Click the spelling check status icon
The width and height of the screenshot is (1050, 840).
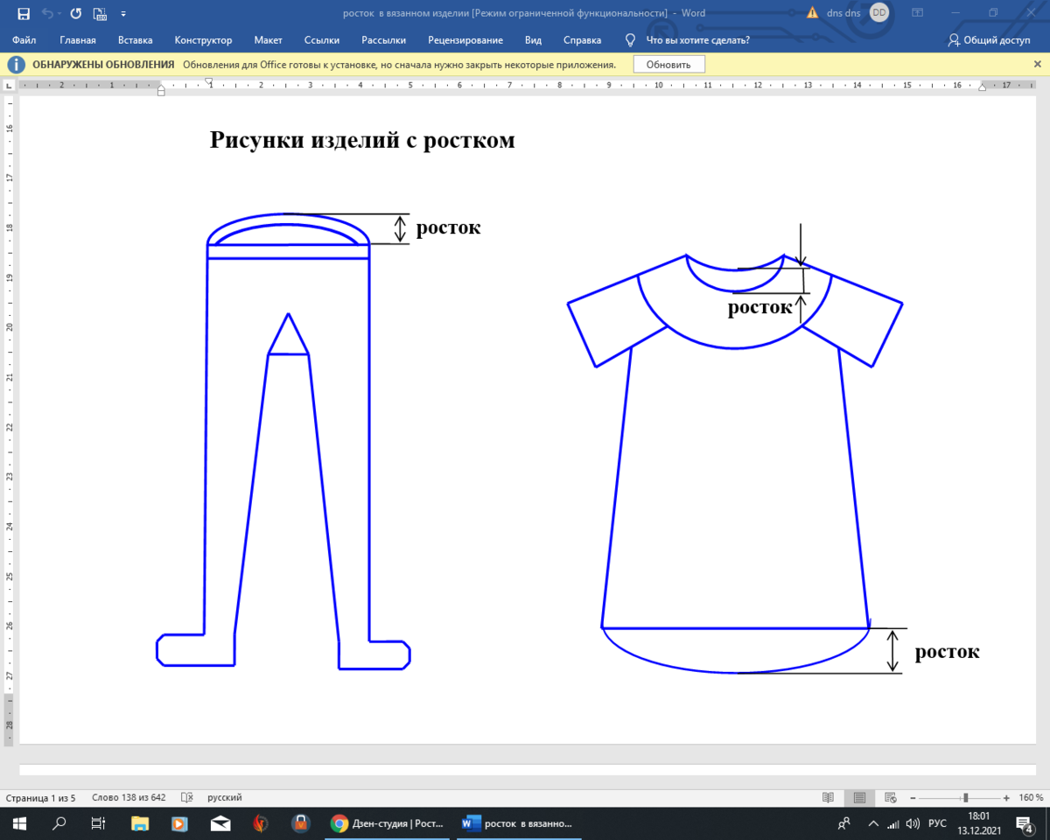(186, 798)
